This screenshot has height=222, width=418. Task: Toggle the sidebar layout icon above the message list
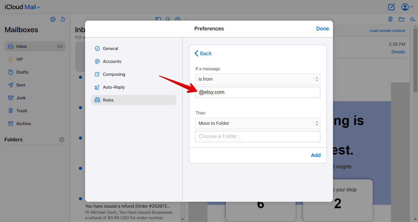(158, 19)
